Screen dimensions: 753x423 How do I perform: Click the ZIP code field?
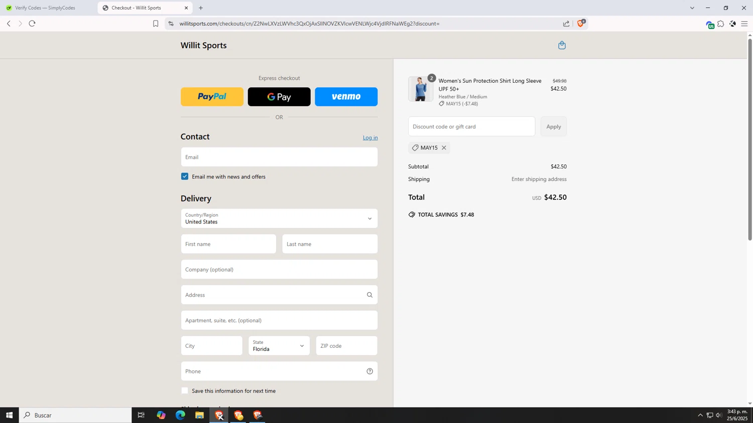coord(346,346)
